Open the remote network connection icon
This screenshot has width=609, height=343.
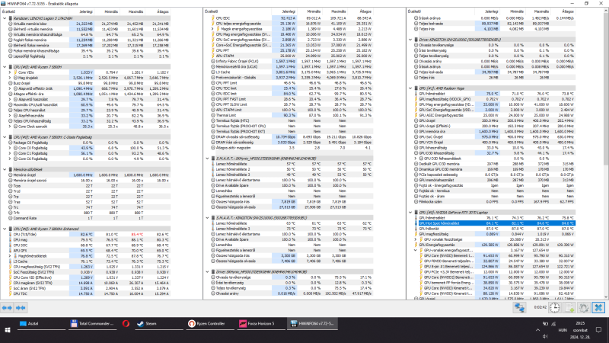coord(519,308)
